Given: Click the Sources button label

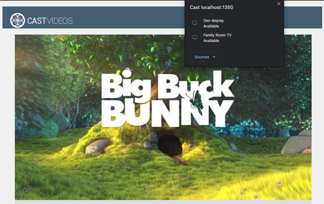Looking at the screenshot, I should (x=202, y=57).
